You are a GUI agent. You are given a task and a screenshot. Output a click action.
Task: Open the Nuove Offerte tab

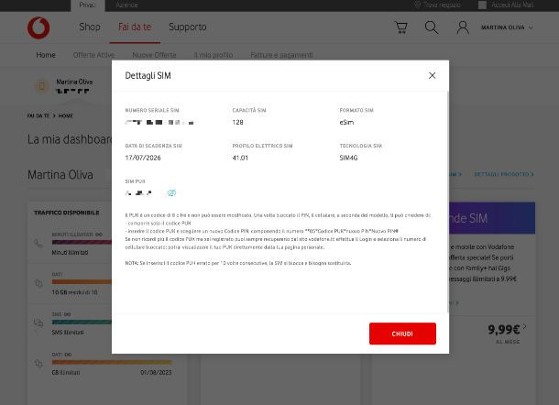[154, 55]
